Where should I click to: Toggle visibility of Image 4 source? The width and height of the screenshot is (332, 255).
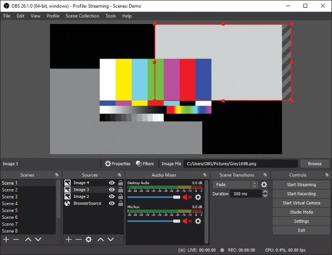click(x=111, y=183)
